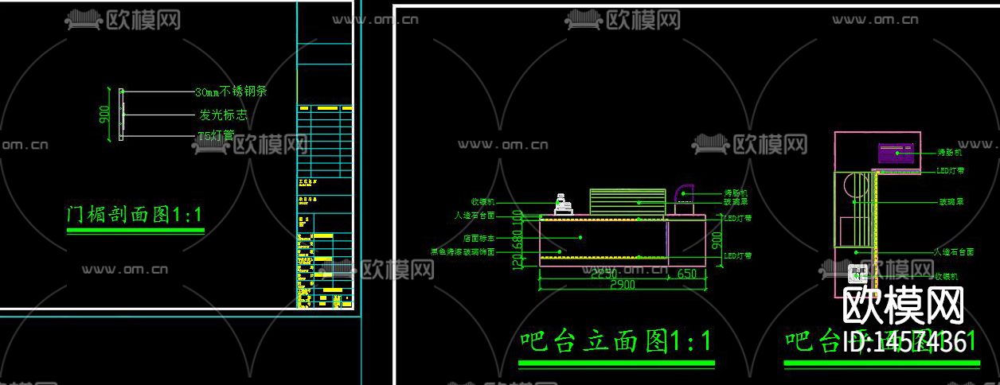Select the 人造石台面 label in the bar elevation
Viewport: 1000px width, 385px height.
click(x=475, y=215)
